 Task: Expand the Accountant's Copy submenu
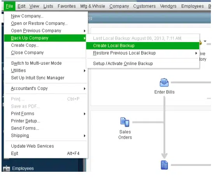pyautogui.click(x=46, y=88)
